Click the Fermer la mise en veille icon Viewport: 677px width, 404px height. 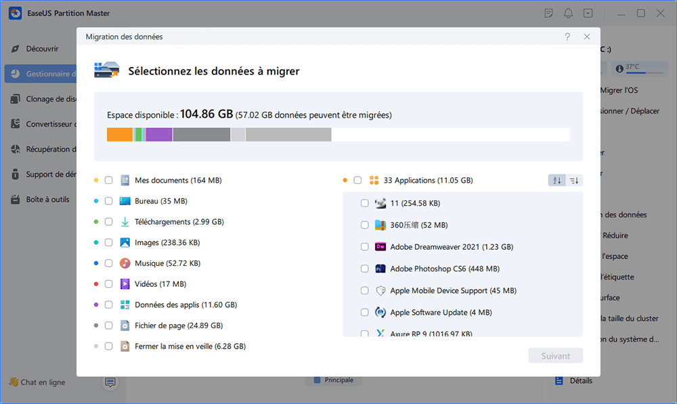(125, 346)
